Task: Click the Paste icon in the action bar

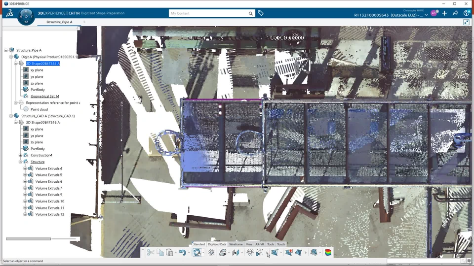Action: pyautogui.click(x=169, y=252)
